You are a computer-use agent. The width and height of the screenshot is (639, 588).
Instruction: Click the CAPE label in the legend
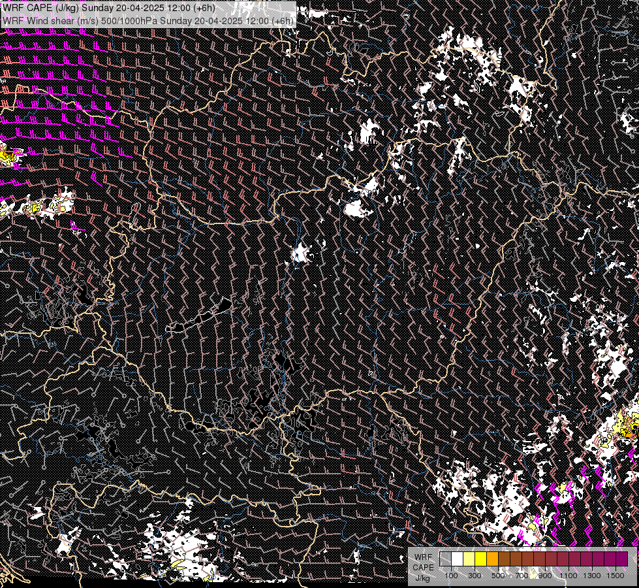point(423,568)
